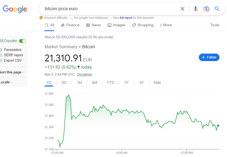Open the More search options menu

coord(166,25)
